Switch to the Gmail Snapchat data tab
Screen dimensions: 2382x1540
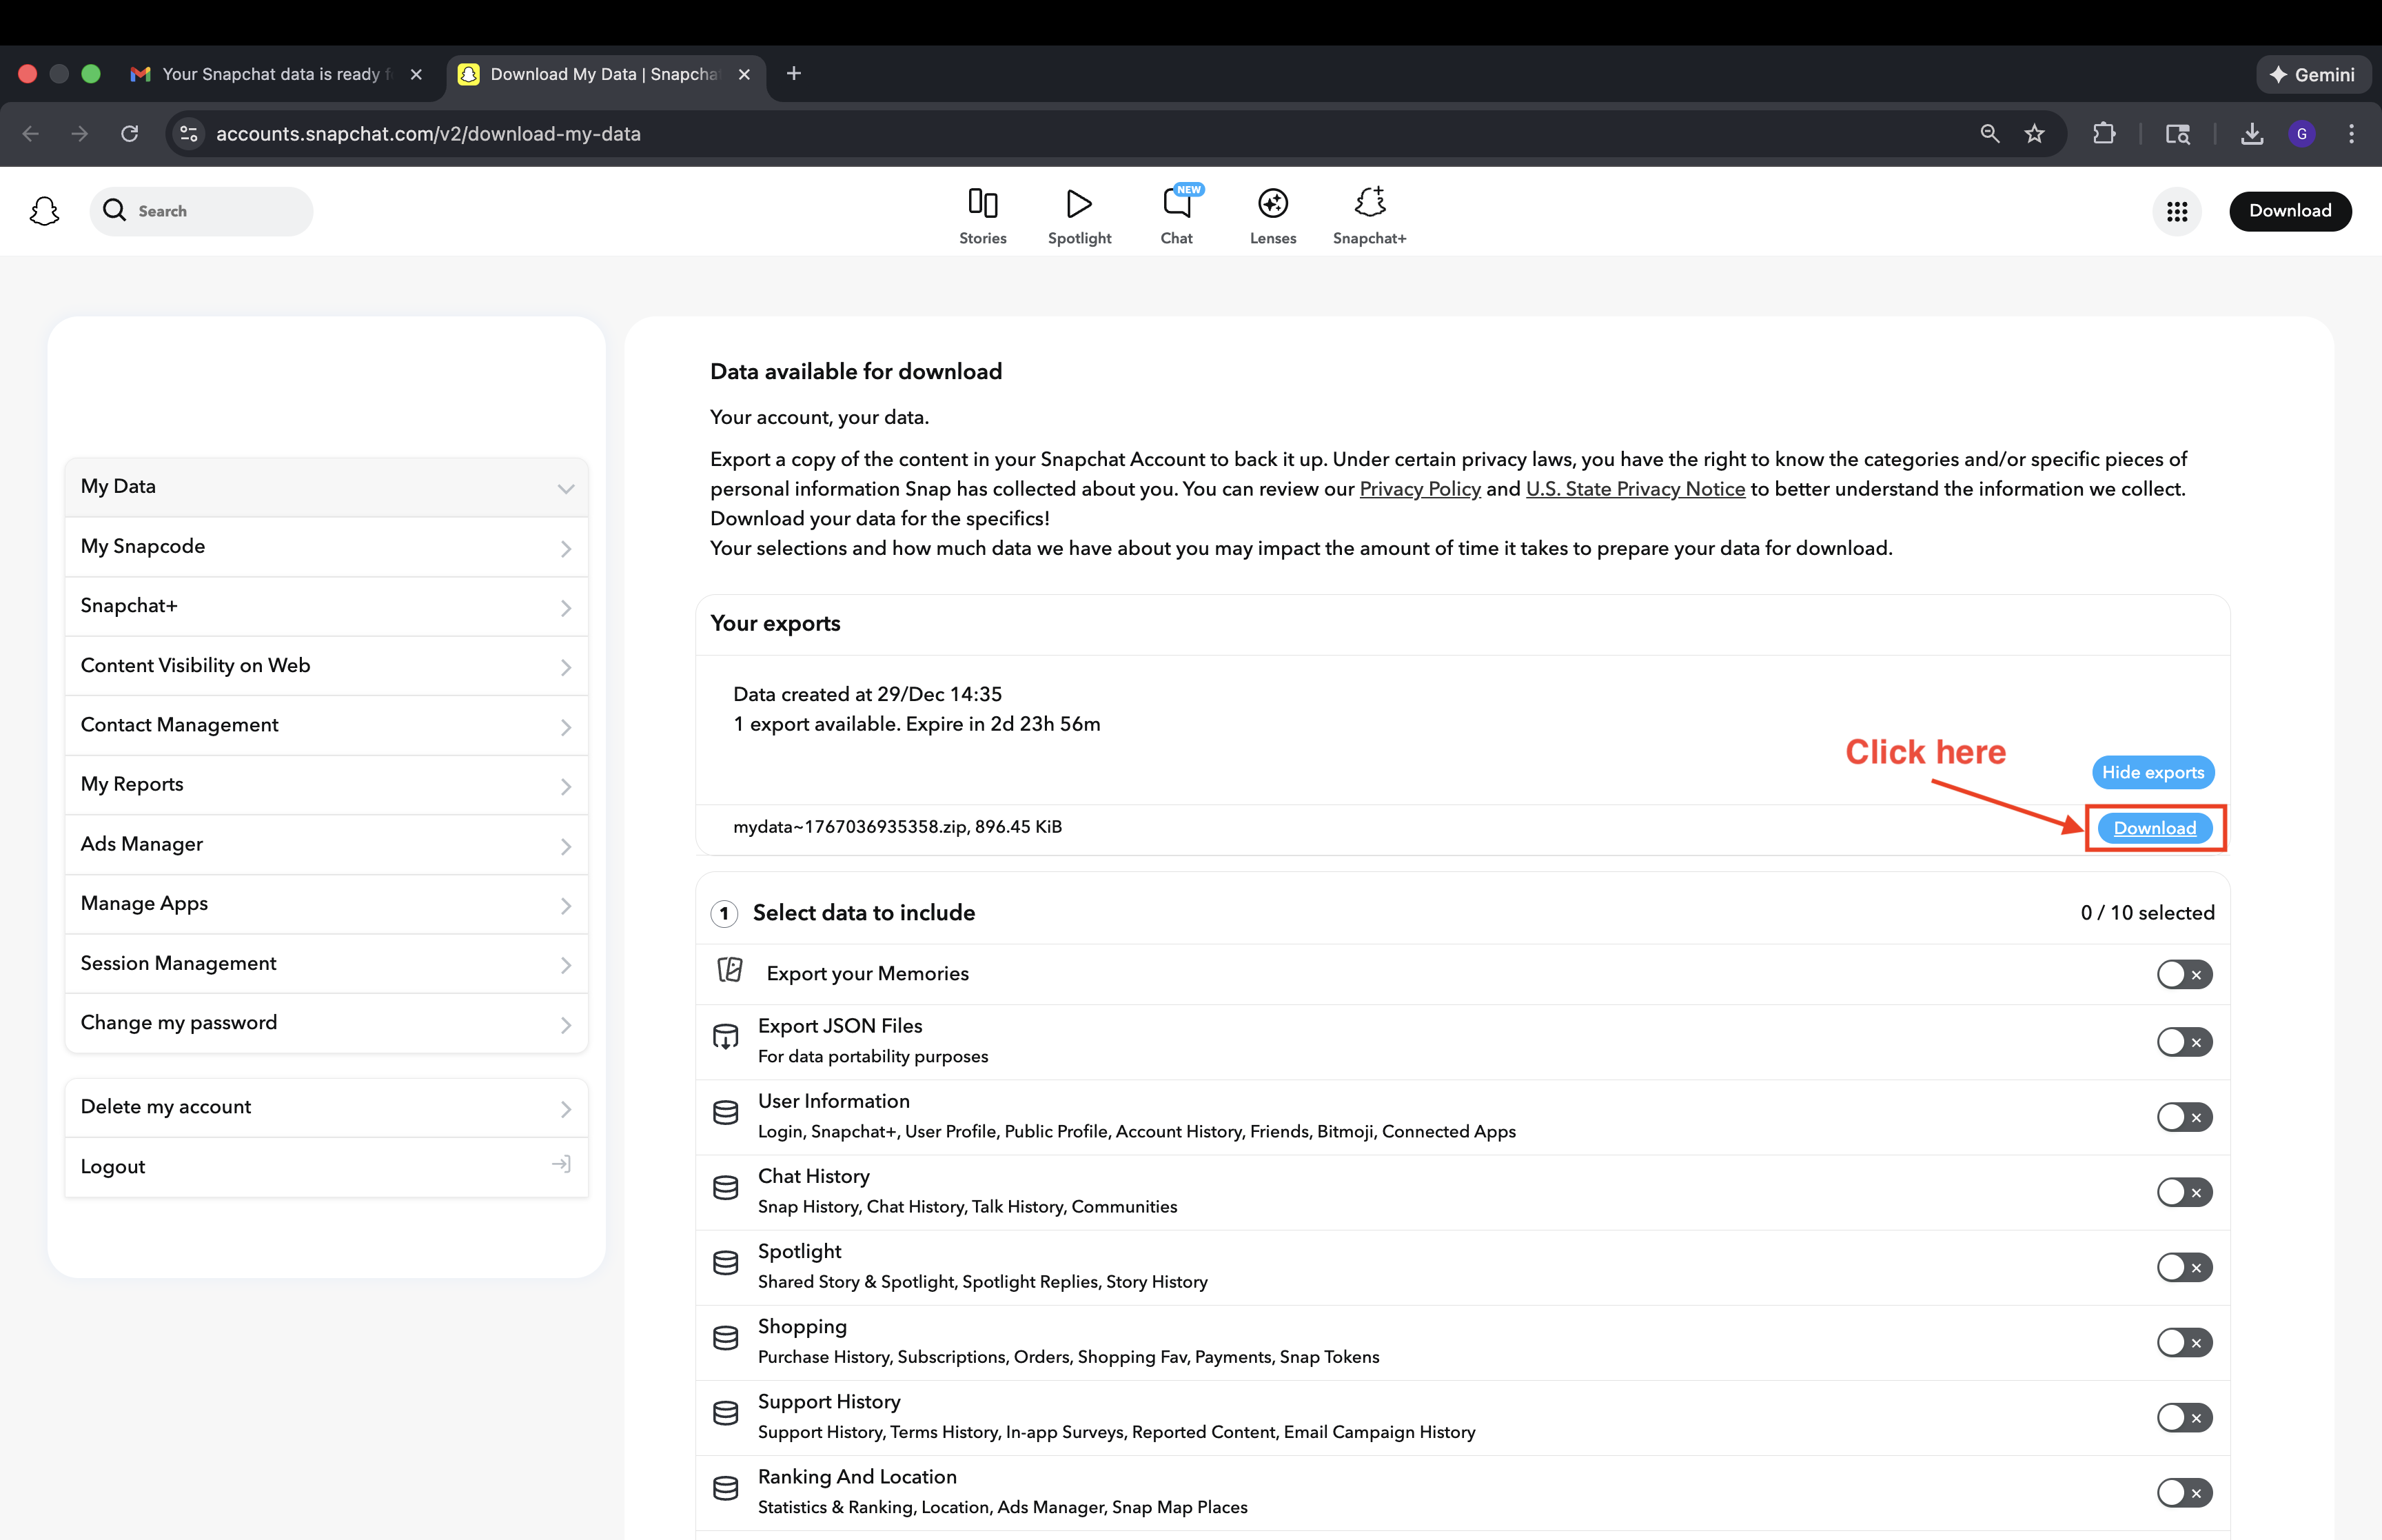[270, 74]
